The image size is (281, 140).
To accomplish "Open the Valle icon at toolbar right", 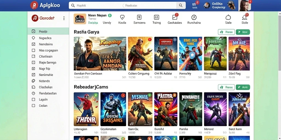I will 228,17.
